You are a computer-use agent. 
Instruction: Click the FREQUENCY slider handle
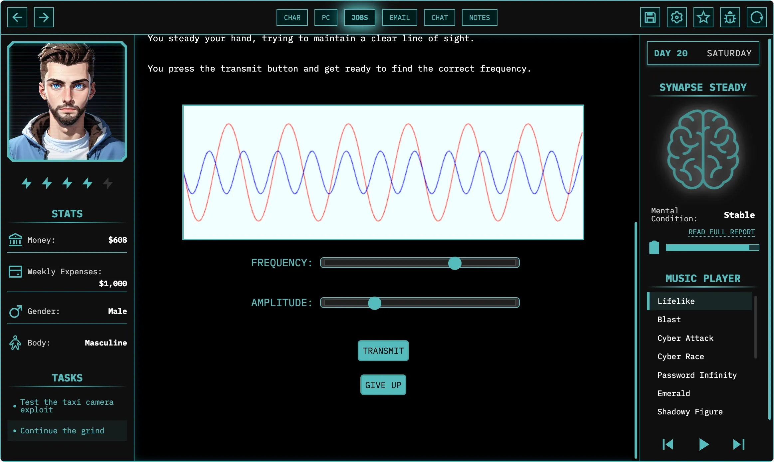(x=455, y=263)
